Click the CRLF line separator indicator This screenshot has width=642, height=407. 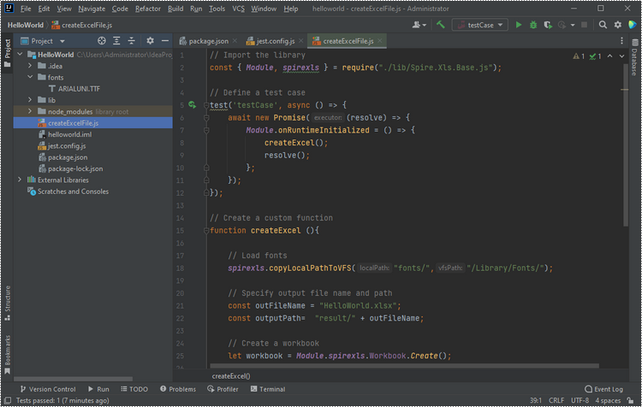556,400
